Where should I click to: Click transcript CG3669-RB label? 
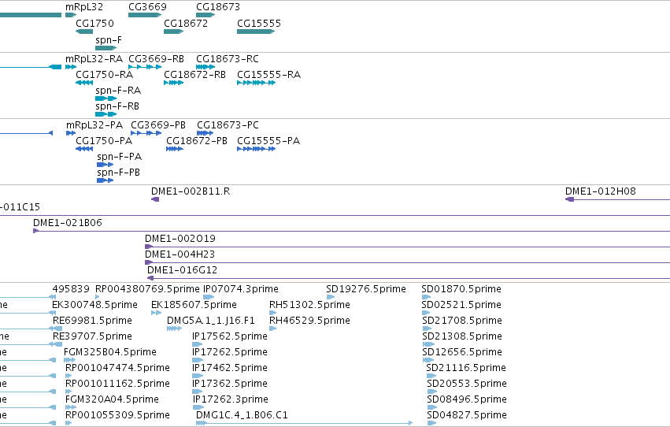[x=157, y=59]
